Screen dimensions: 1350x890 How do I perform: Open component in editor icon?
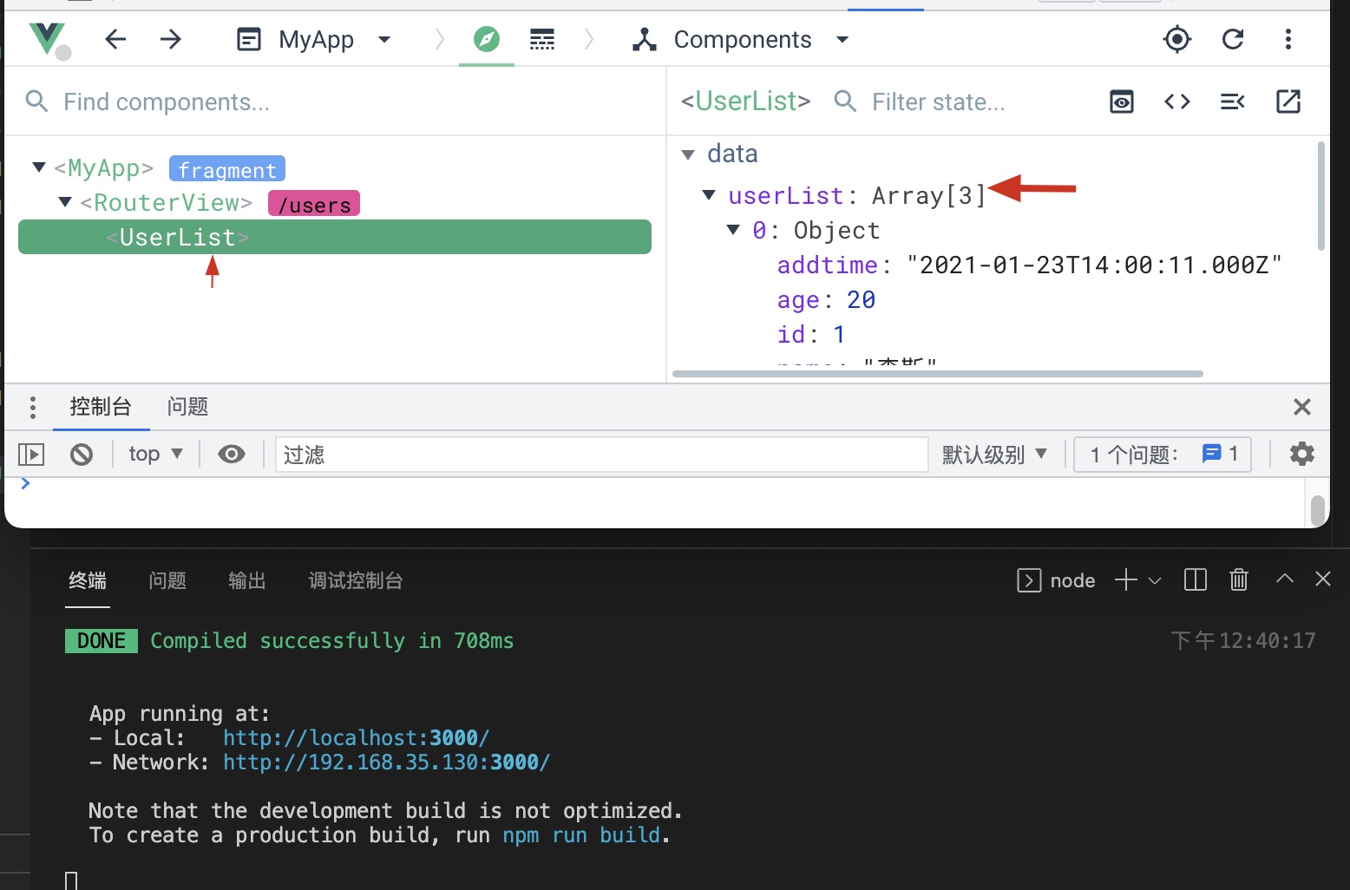pos(1288,101)
